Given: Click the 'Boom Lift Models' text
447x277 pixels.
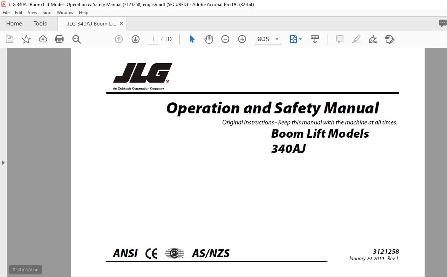Looking at the screenshot, I should (x=320, y=134).
